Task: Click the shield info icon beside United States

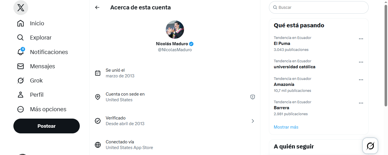Action: pyautogui.click(x=253, y=97)
